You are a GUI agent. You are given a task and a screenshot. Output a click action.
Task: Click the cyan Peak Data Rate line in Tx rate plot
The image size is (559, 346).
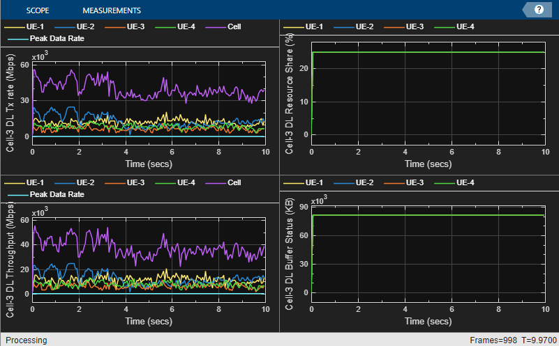[149, 136]
